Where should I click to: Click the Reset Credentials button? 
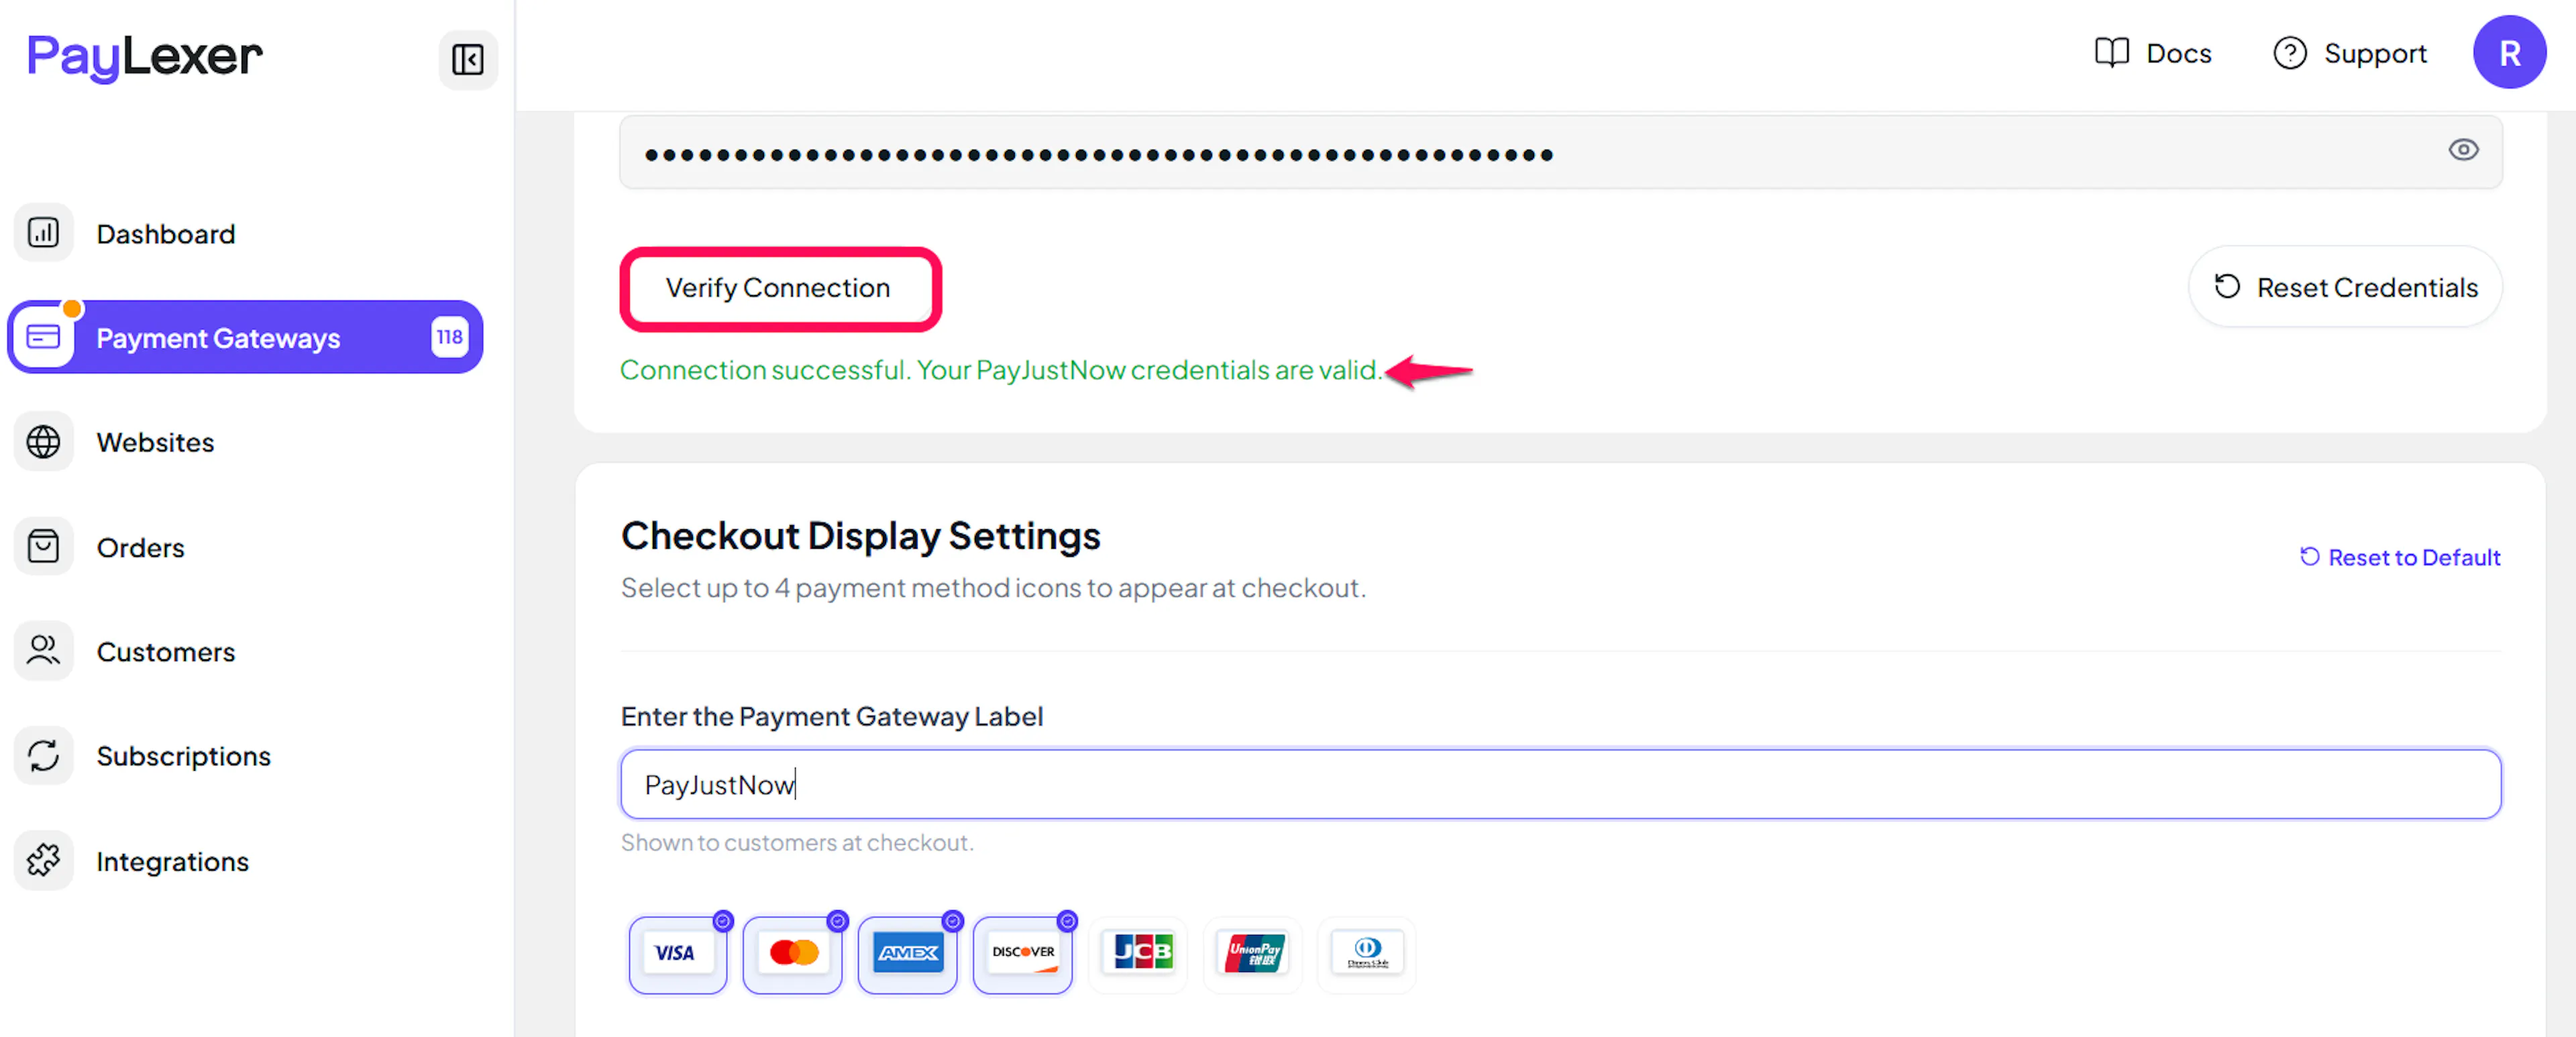(x=2345, y=287)
